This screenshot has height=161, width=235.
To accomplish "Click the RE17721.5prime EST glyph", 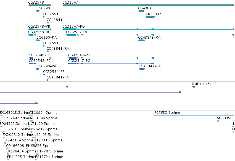I will click(36, 160).
